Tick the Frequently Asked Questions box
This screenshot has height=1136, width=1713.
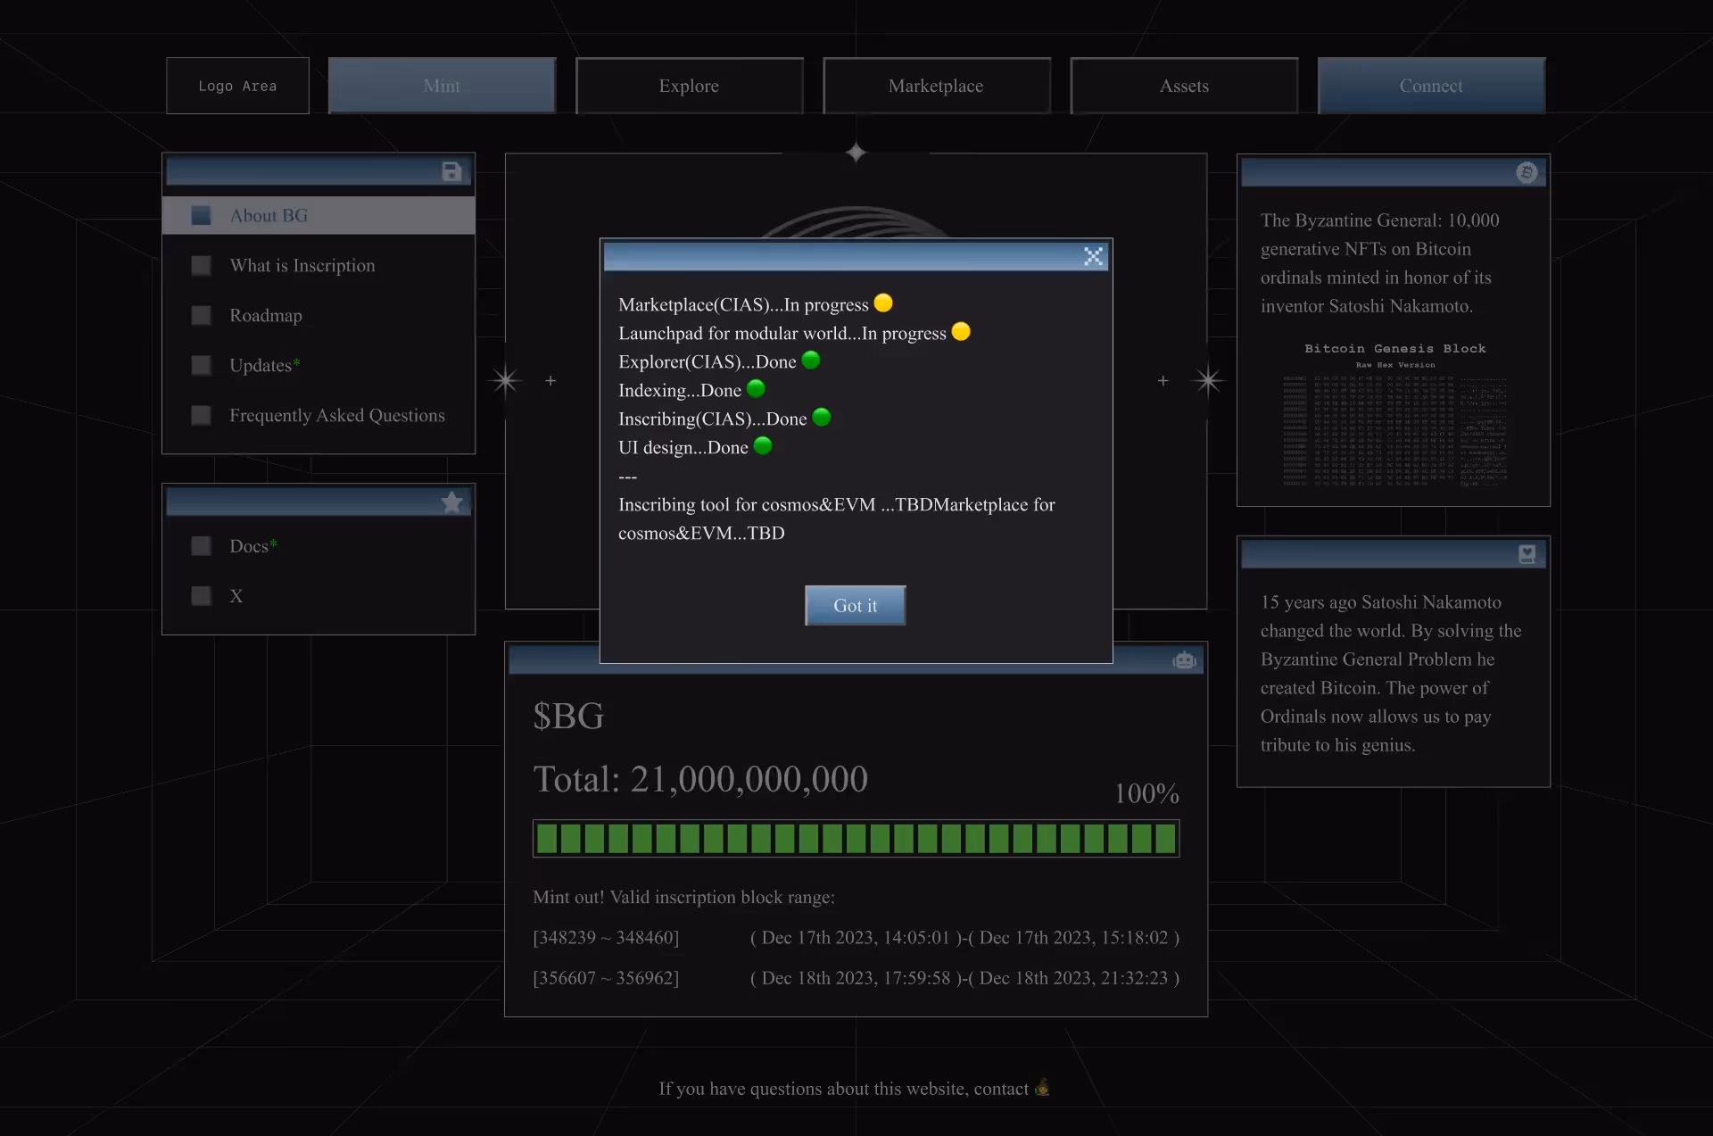click(x=202, y=416)
